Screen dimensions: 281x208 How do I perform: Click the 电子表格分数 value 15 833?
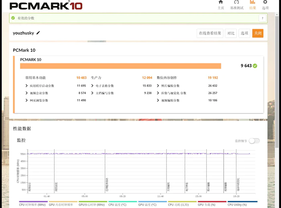coord(147,86)
